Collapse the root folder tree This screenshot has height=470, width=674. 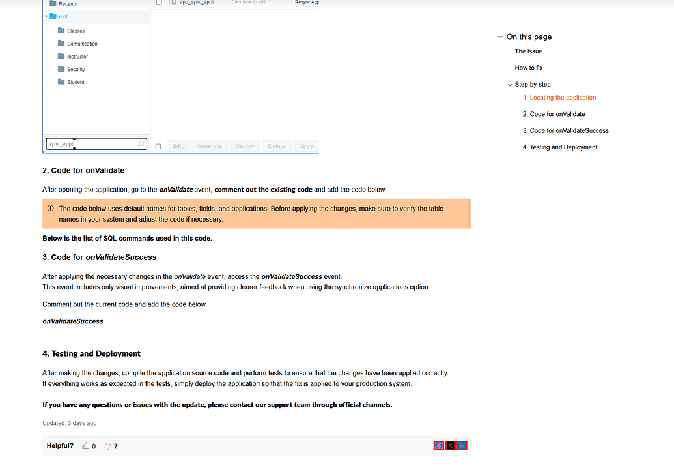46,16
